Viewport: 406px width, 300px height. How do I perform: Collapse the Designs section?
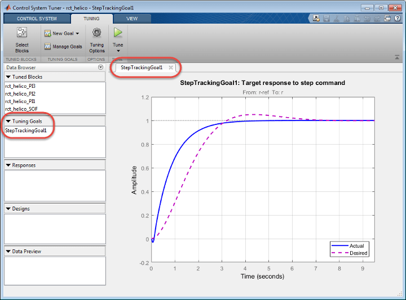pos(8,208)
